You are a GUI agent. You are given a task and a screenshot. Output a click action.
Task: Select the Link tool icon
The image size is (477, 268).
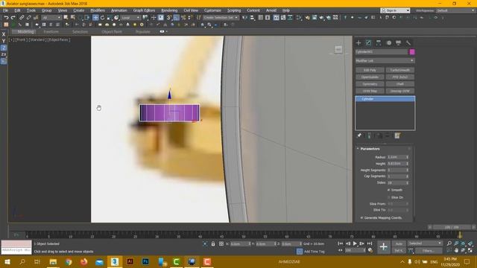point(22,18)
